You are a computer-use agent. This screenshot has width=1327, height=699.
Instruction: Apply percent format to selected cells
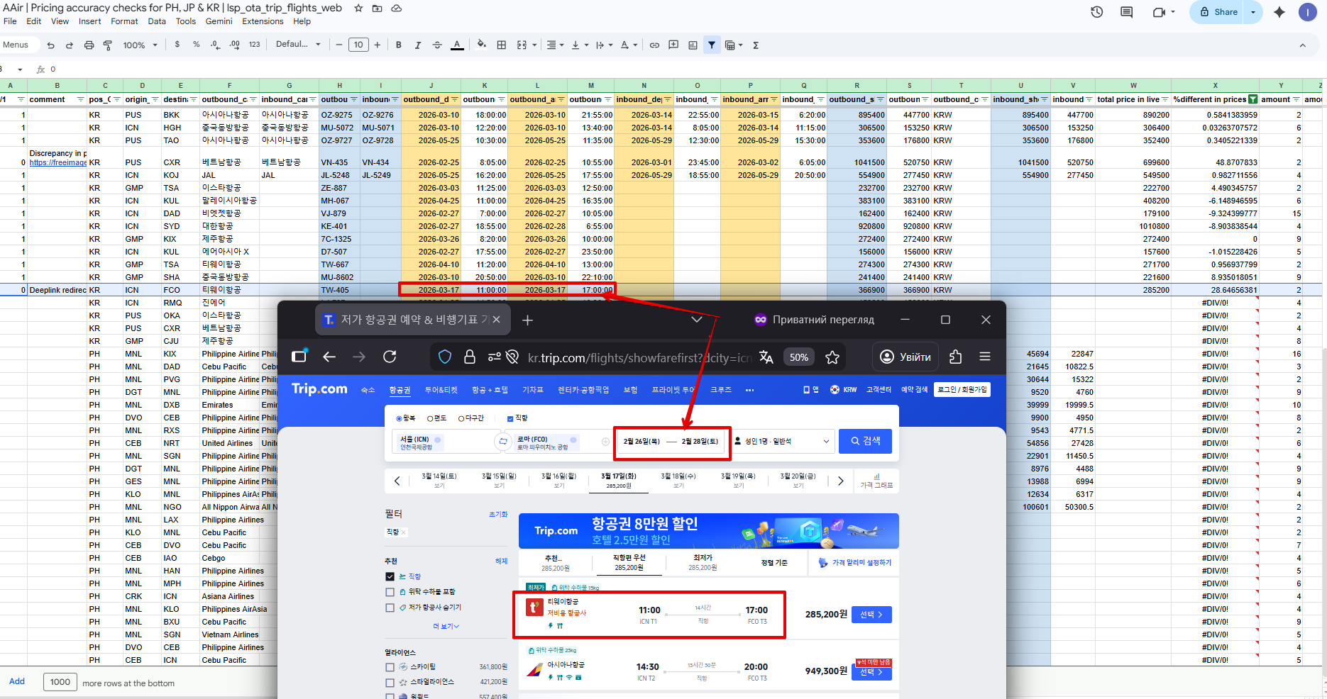point(197,45)
